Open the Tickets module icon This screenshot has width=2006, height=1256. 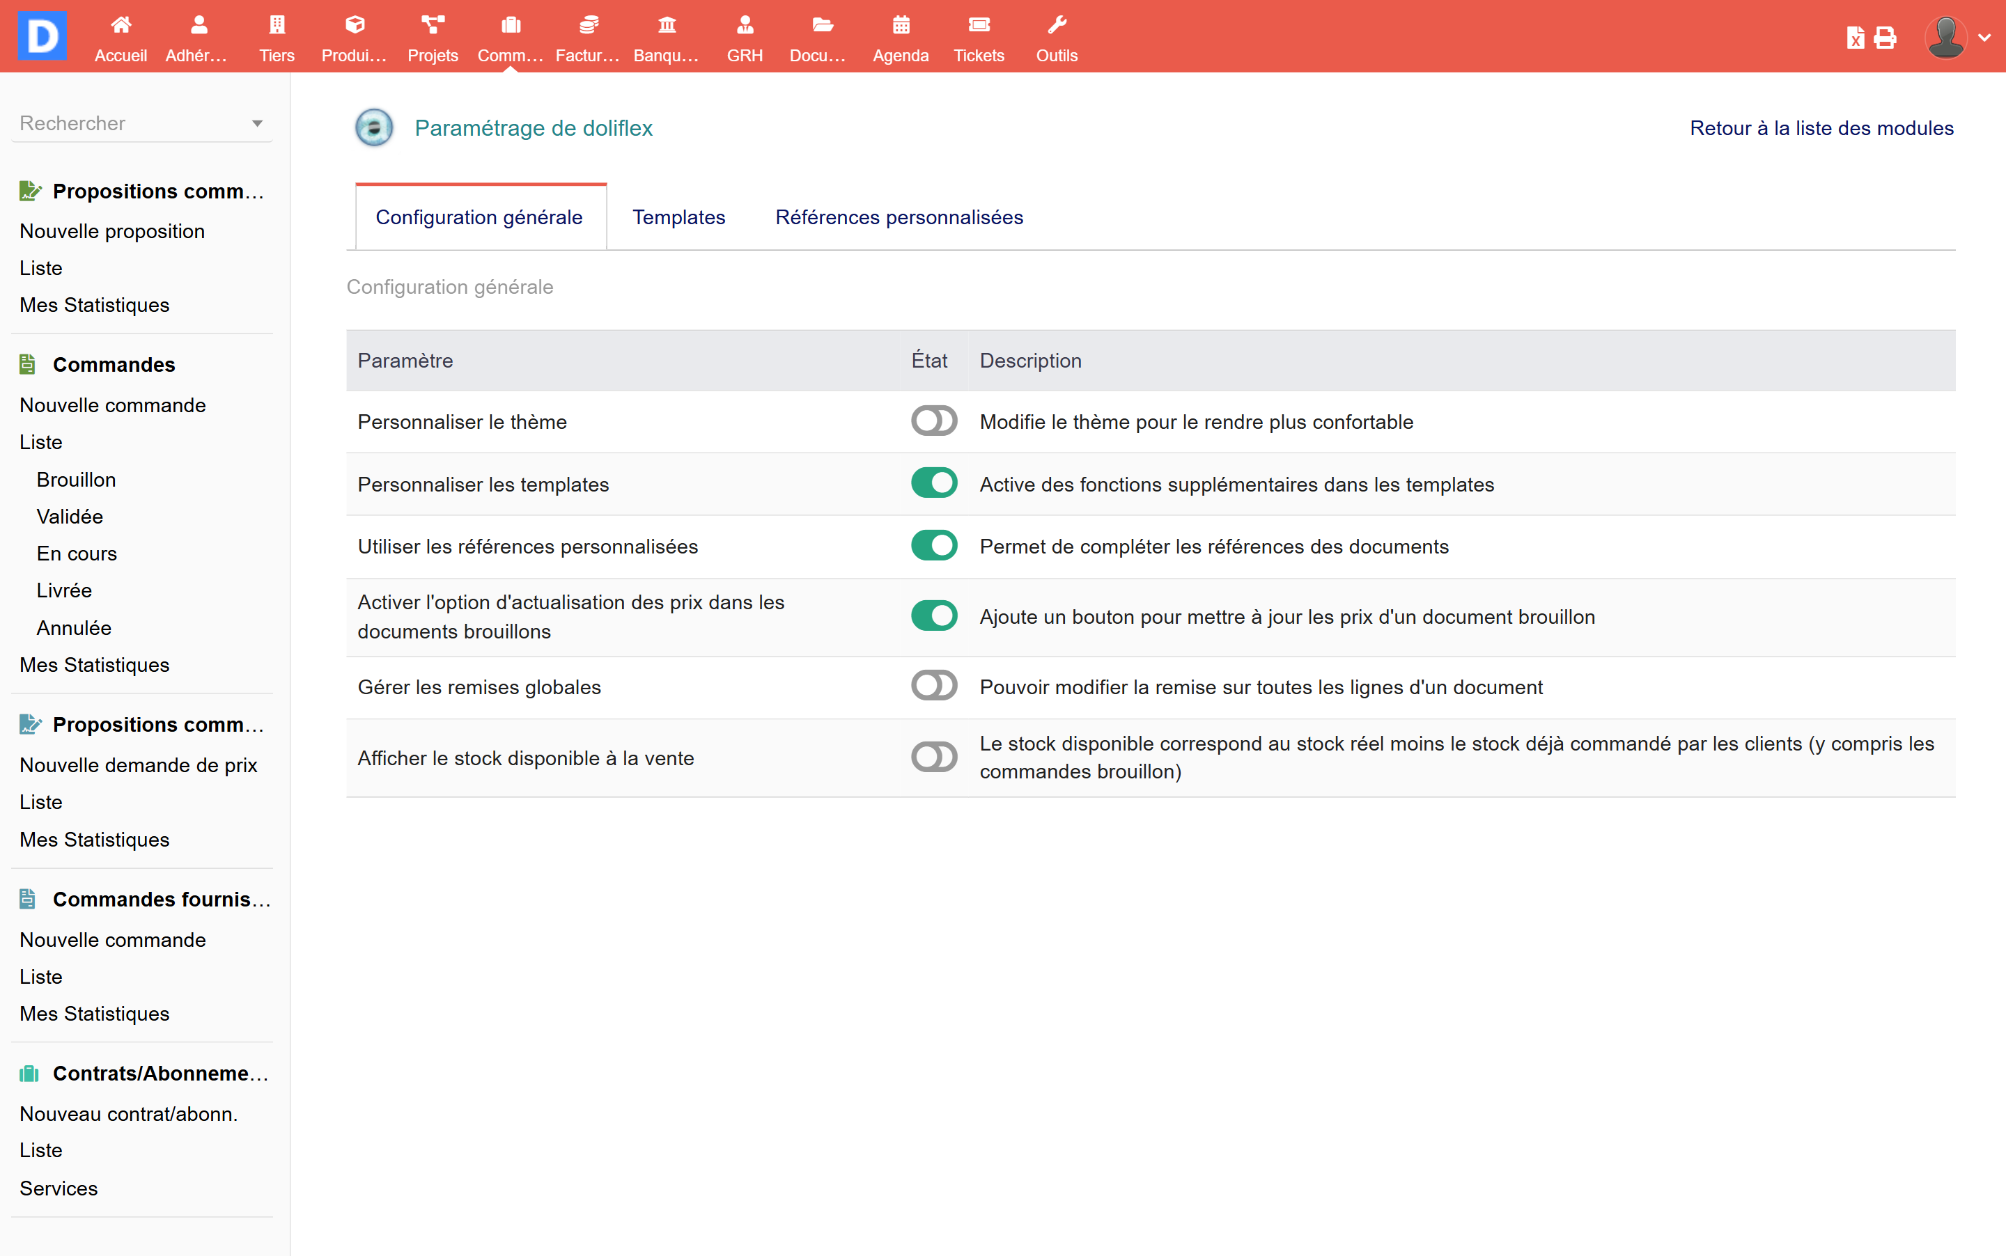978,26
